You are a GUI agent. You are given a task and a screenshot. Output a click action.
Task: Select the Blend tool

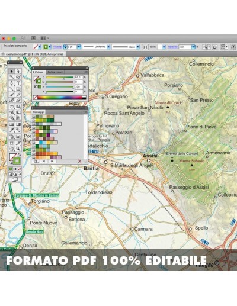(x=18, y=130)
